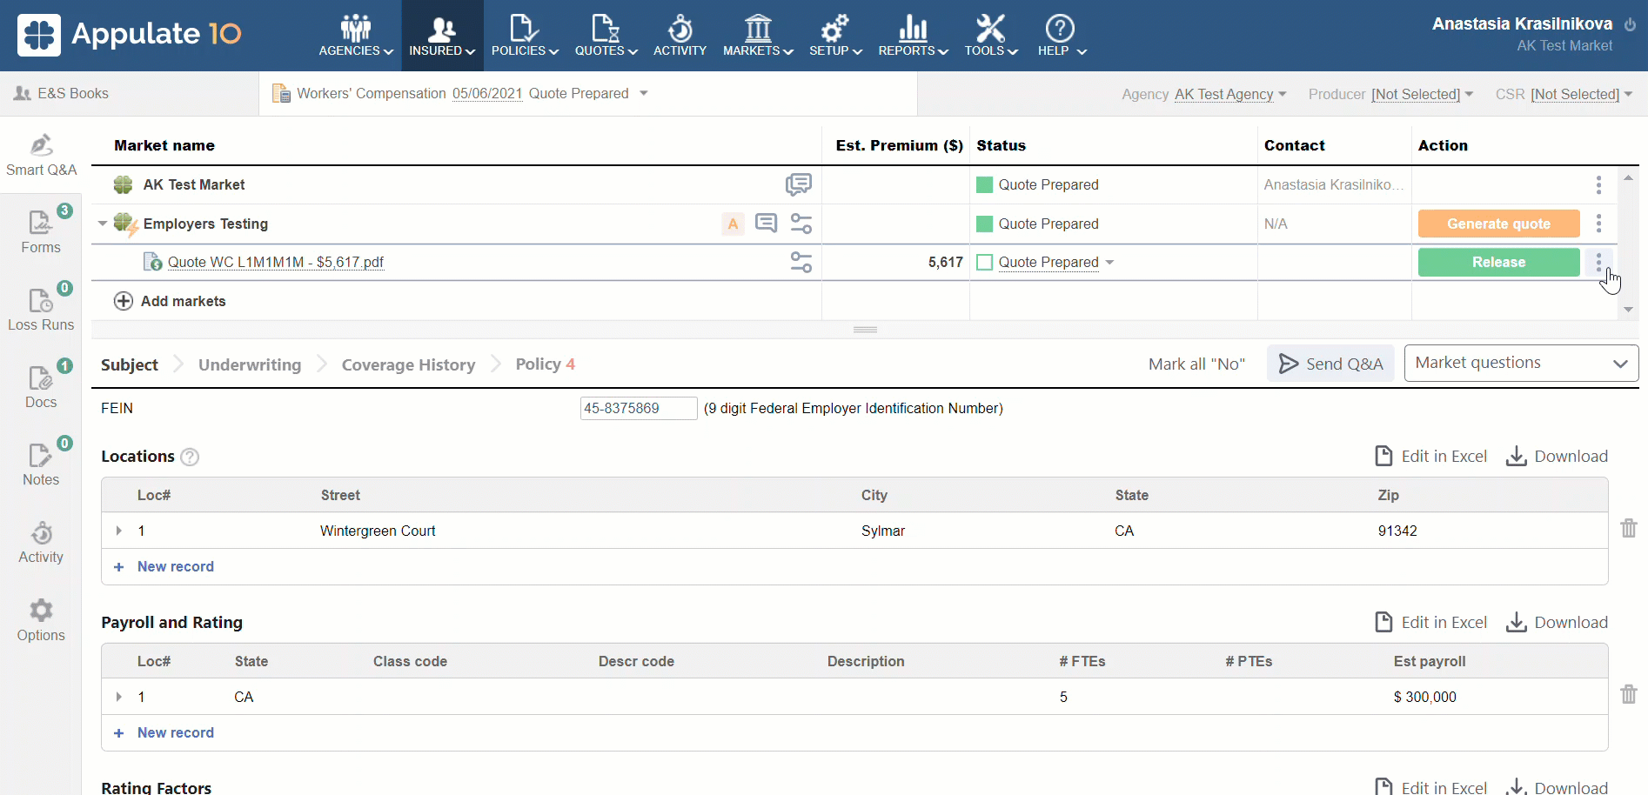
Task: Switch to the Policy tab
Action: [545, 364]
